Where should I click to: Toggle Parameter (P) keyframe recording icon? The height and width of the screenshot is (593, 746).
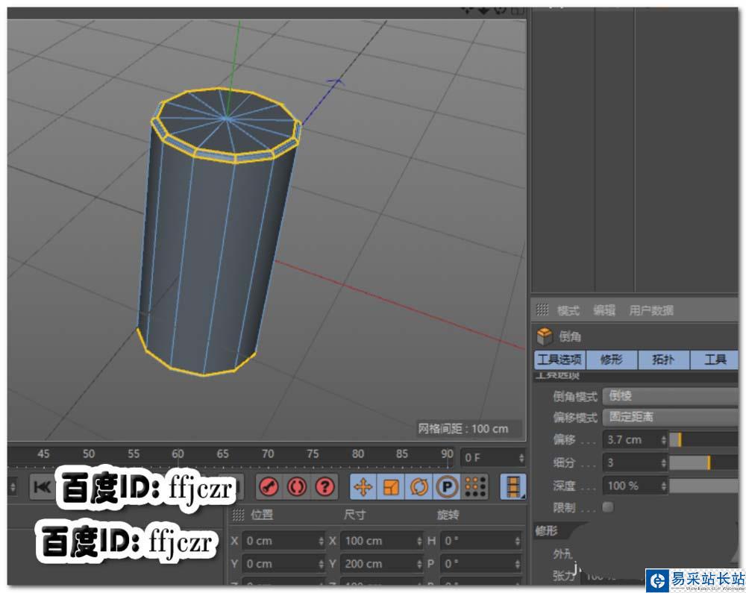(446, 487)
